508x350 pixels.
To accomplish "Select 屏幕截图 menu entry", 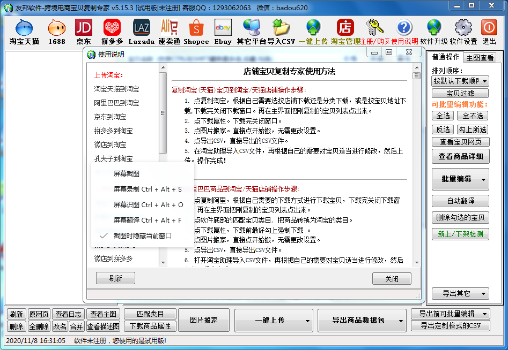I will (127, 174).
